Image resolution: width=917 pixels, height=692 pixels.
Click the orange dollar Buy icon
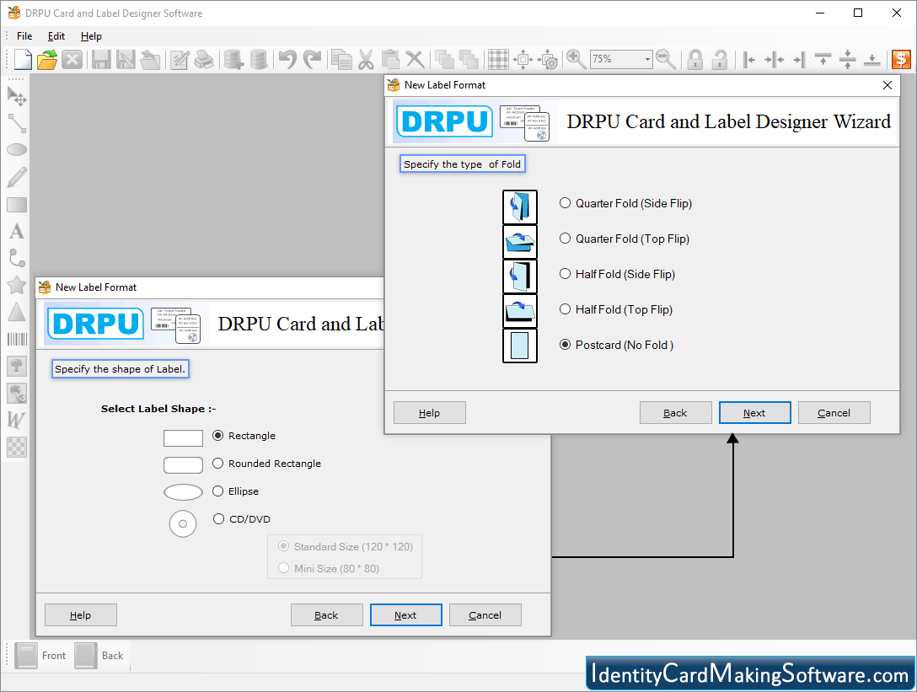click(x=901, y=59)
